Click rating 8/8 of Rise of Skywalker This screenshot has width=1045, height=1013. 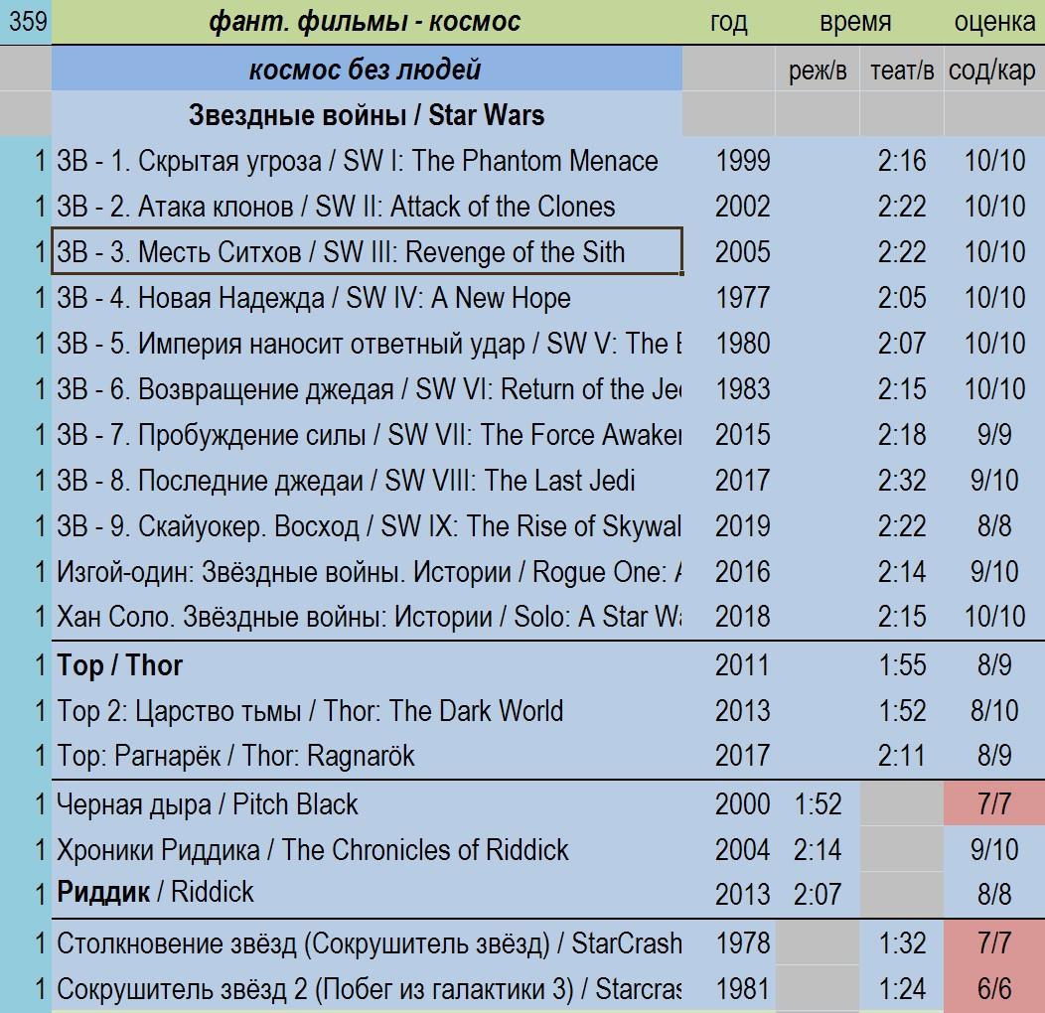(994, 525)
